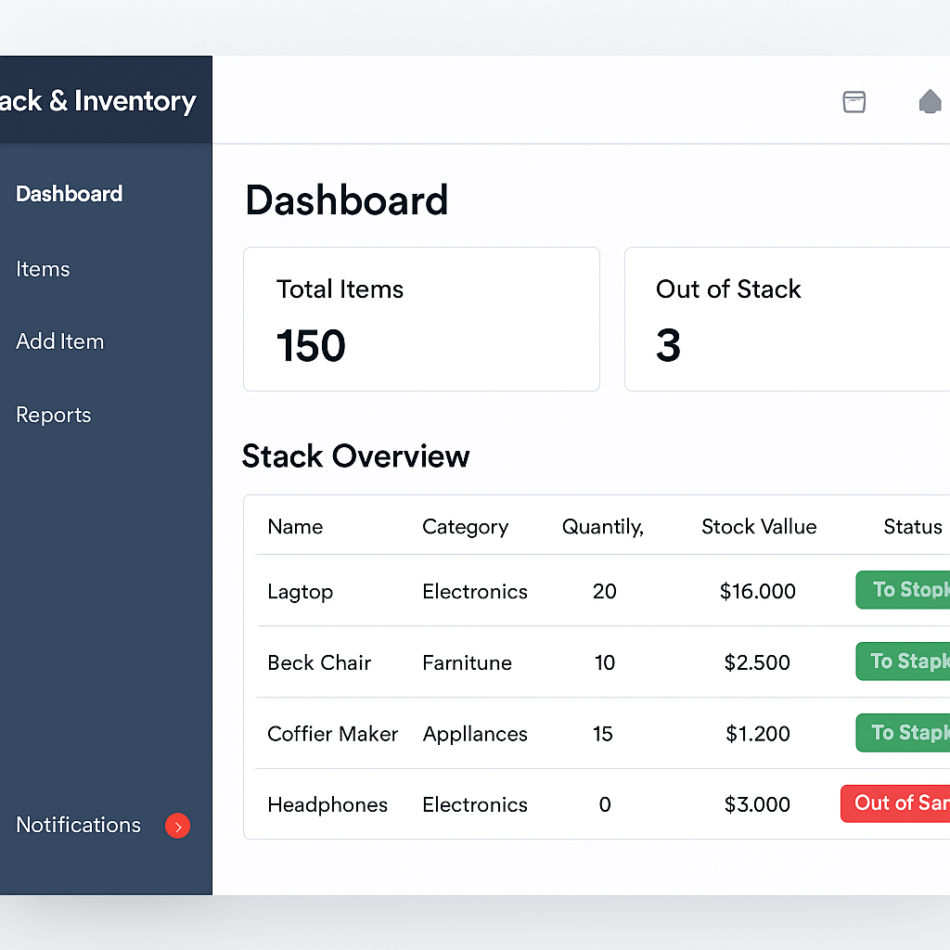Select Dashboard in the sidebar
The width and height of the screenshot is (950, 950).
point(69,194)
